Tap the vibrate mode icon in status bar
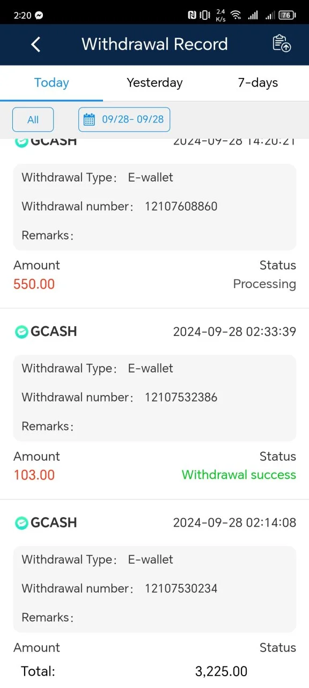This screenshot has width=309, height=688. click(205, 15)
